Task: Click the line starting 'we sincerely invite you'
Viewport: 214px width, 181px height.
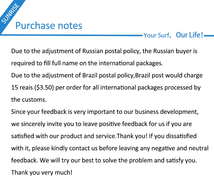Action: coord(102,124)
